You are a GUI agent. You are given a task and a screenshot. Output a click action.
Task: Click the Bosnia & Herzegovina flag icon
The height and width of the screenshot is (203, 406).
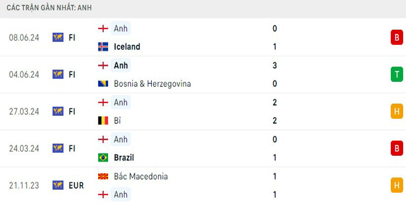coord(103,84)
